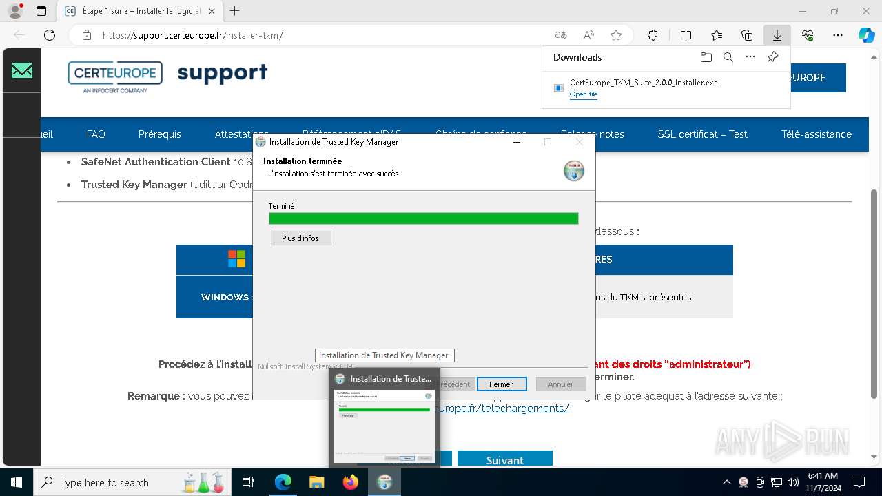The width and height of the screenshot is (882, 496).
Task: Refresh the current page
Action: (50, 35)
